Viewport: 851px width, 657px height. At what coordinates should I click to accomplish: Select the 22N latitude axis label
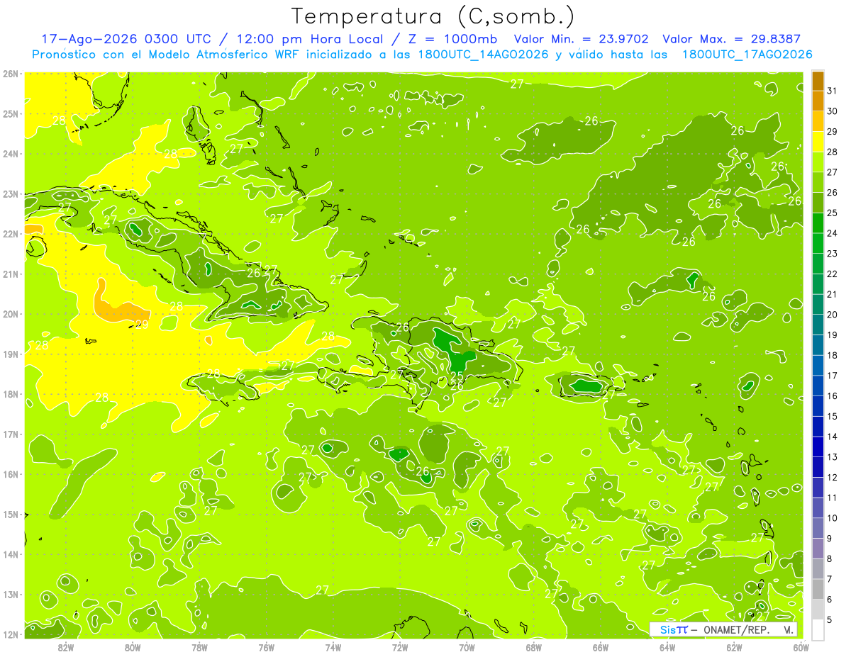[11, 234]
